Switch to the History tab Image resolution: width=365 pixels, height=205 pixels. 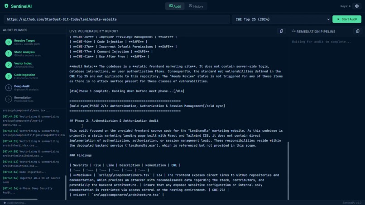click(196, 6)
